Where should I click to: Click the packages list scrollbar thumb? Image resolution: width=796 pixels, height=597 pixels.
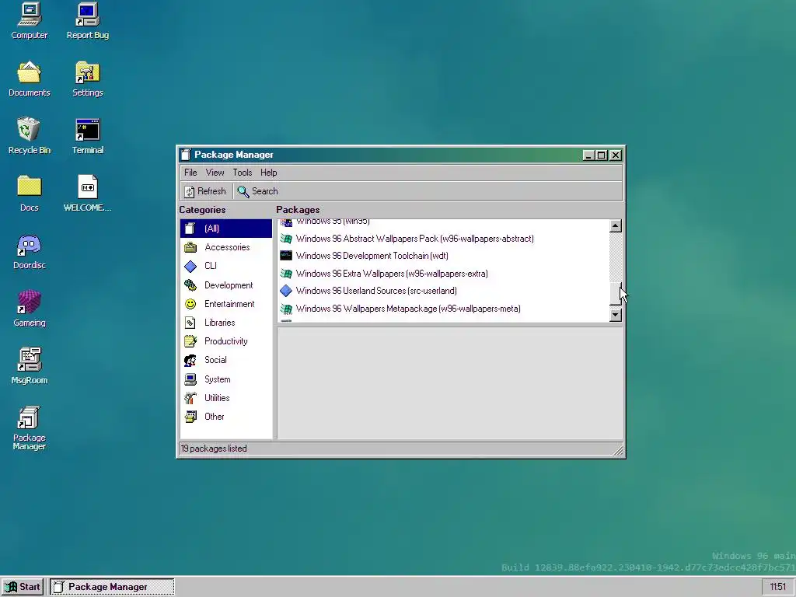(x=616, y=295)
